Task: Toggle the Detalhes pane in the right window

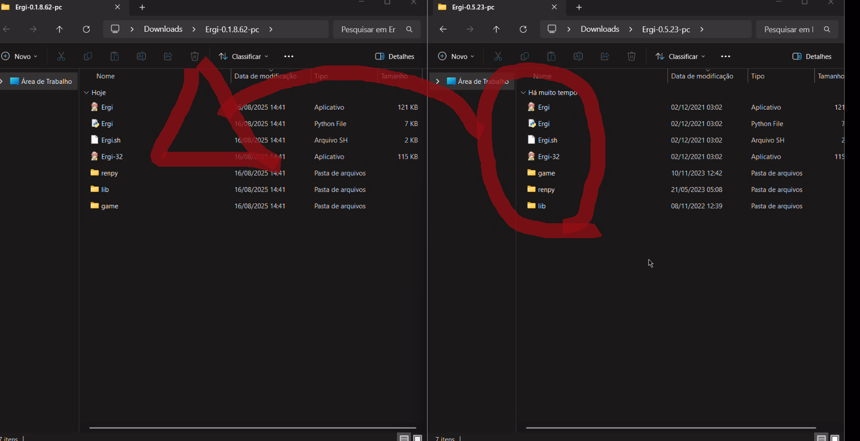Action: 811,57
